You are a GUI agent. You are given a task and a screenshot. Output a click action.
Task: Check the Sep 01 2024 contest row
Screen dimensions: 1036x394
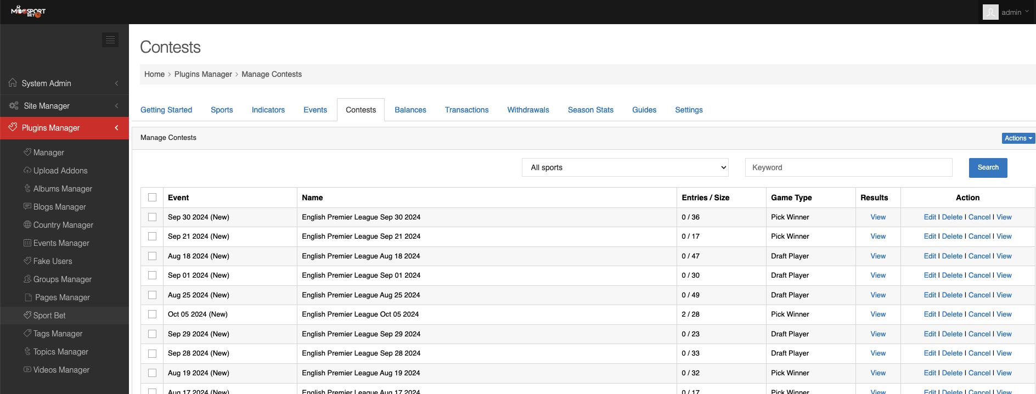(152, 275)
